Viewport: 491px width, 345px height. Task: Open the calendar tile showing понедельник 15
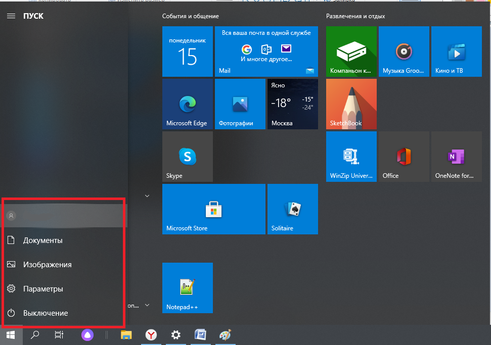coord(188,52)
